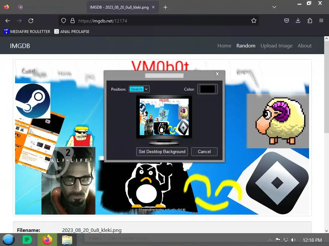
Task: Open the Random nav link
Action: (x=246, y=45)
